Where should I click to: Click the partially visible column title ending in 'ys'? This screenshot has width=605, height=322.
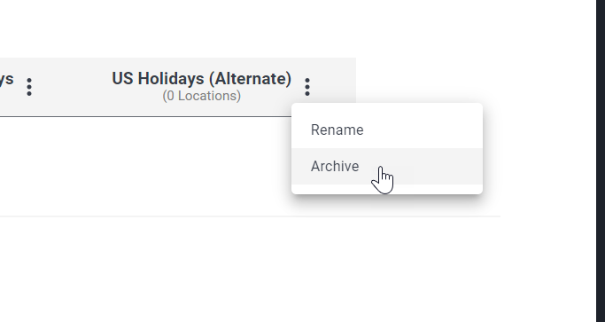[6, 79]
